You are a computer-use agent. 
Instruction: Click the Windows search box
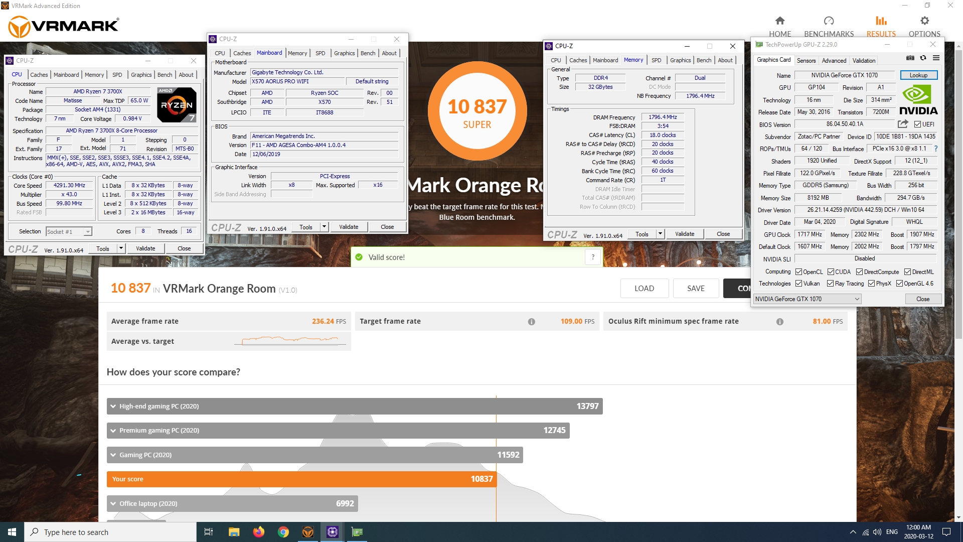point(110,532)
